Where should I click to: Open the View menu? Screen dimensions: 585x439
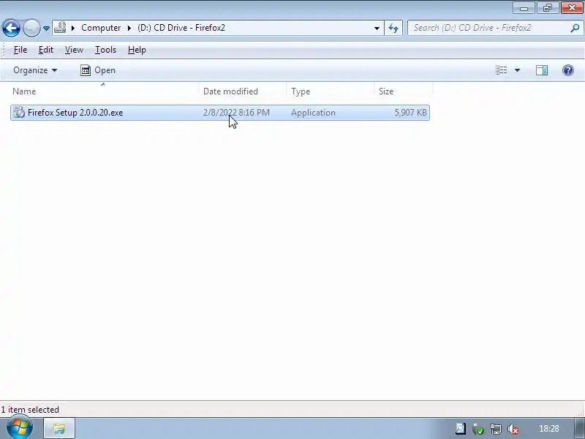(74, 50)
